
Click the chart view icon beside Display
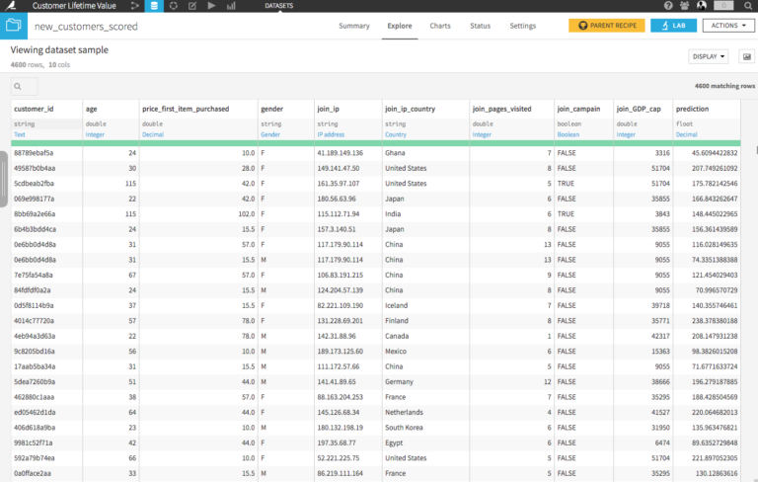747,56
